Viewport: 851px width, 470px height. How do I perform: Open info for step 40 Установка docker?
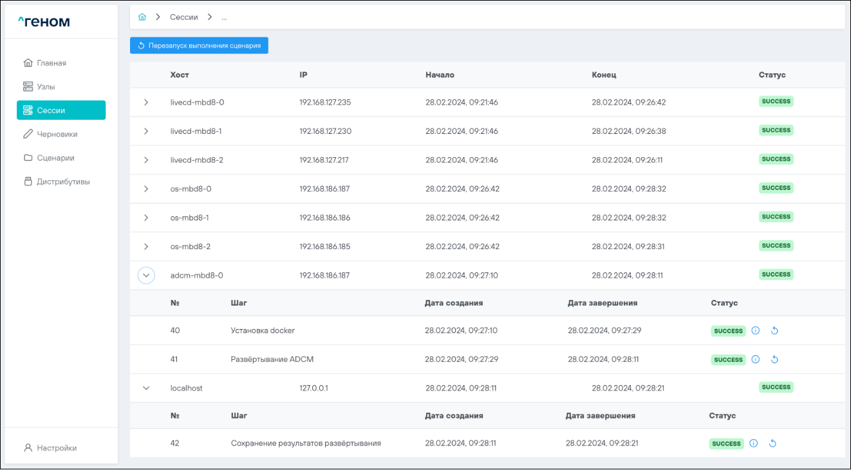coord(756,331)
